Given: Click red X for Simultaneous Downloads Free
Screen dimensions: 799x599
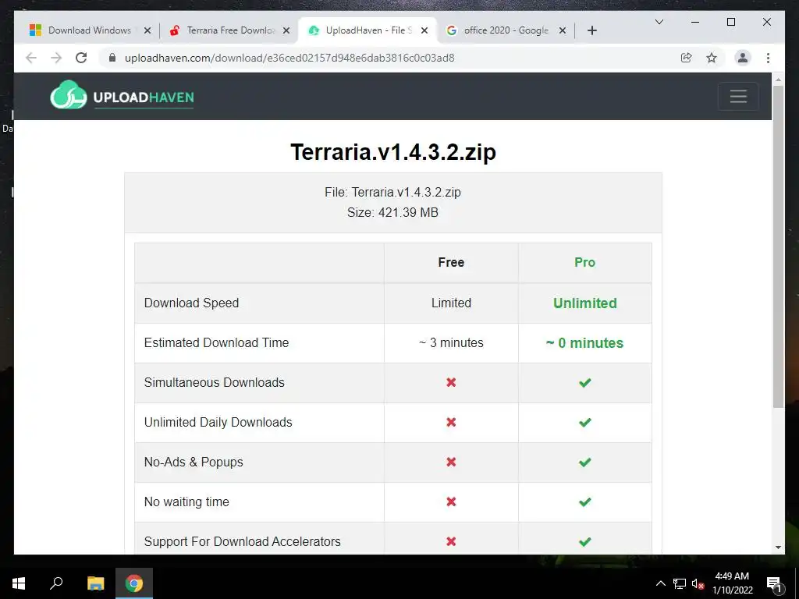Looking at the screenshot, I should pyautogui.click(x=451, y=382).
